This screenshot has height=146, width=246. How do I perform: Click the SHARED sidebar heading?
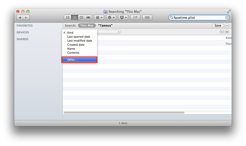22,39
